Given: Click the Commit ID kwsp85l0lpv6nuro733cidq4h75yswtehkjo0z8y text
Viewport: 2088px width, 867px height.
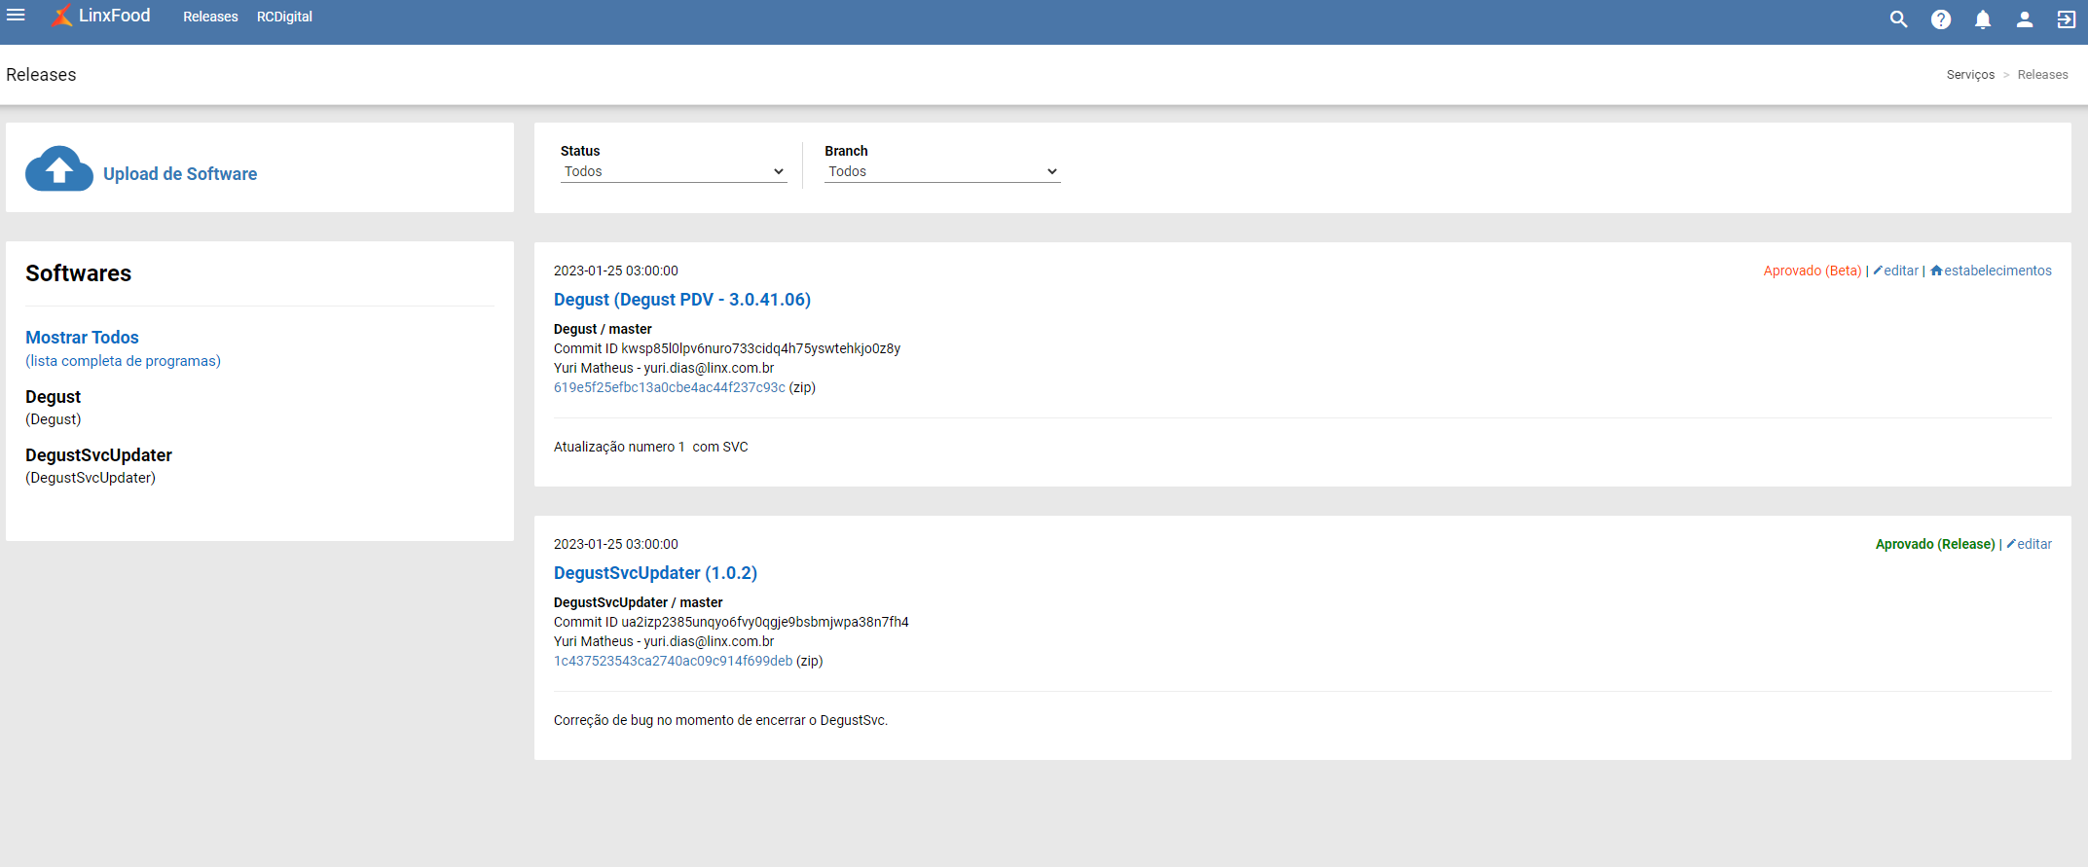Looking at the screenshot, I should pyautogui.click(x=727, y=348).
